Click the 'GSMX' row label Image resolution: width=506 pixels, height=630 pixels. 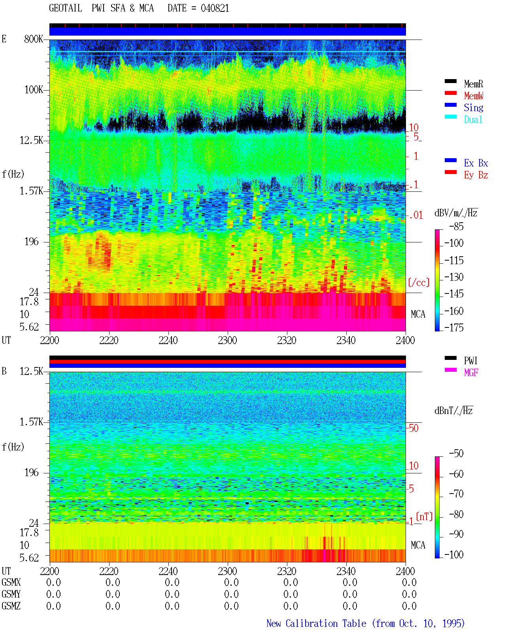tap(11, 582)
